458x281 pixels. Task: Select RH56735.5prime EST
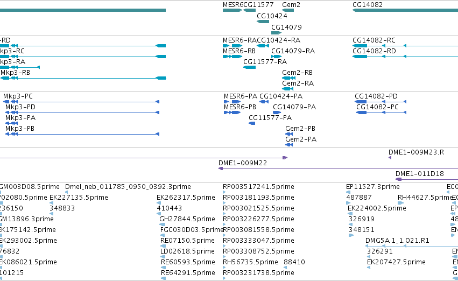(x=224, y=268)
